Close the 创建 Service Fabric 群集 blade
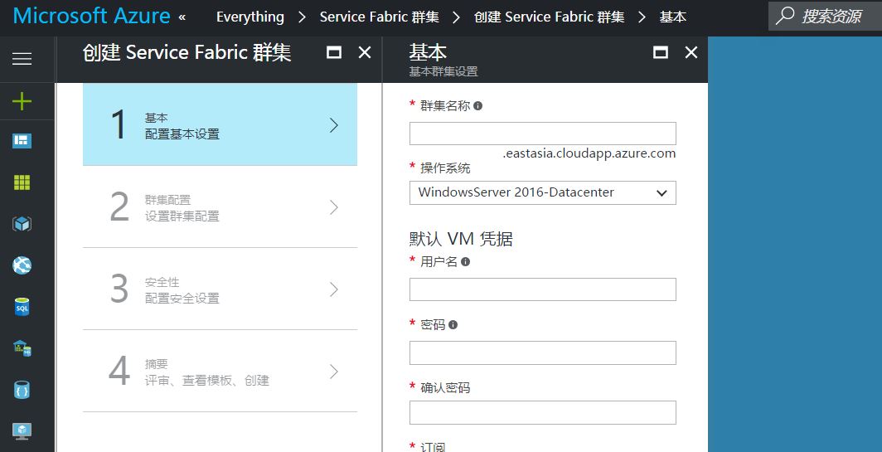 tap(365, 52)
